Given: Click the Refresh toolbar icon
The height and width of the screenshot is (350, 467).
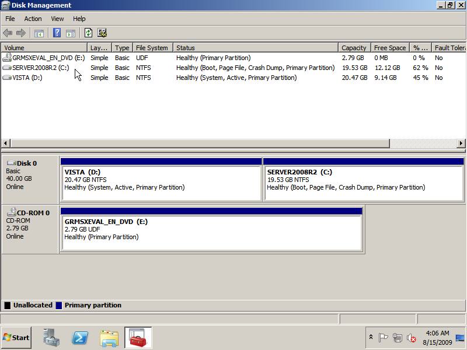Looking at the screenshot, I should pos(89,33).
